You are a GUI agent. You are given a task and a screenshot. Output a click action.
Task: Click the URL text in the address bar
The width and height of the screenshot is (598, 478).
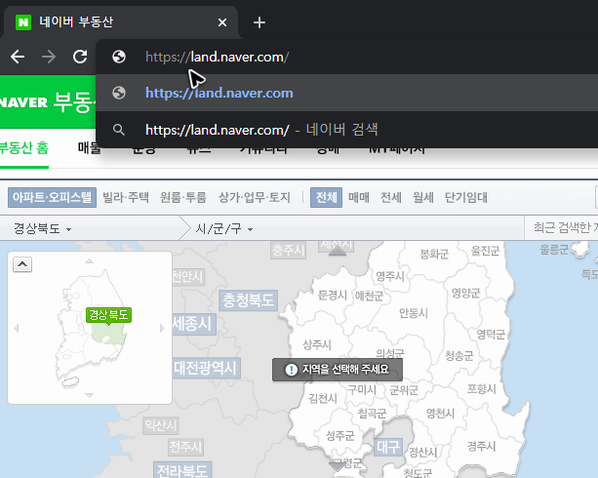(217, 57)
